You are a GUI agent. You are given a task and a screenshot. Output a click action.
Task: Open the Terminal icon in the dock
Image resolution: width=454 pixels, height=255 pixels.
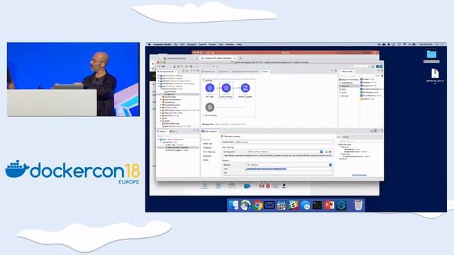pos(317,205)
